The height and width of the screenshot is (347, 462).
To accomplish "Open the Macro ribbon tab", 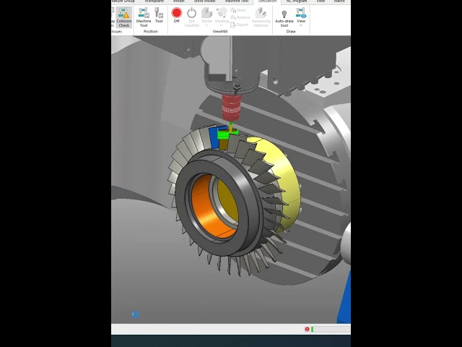I will point(339,1).
